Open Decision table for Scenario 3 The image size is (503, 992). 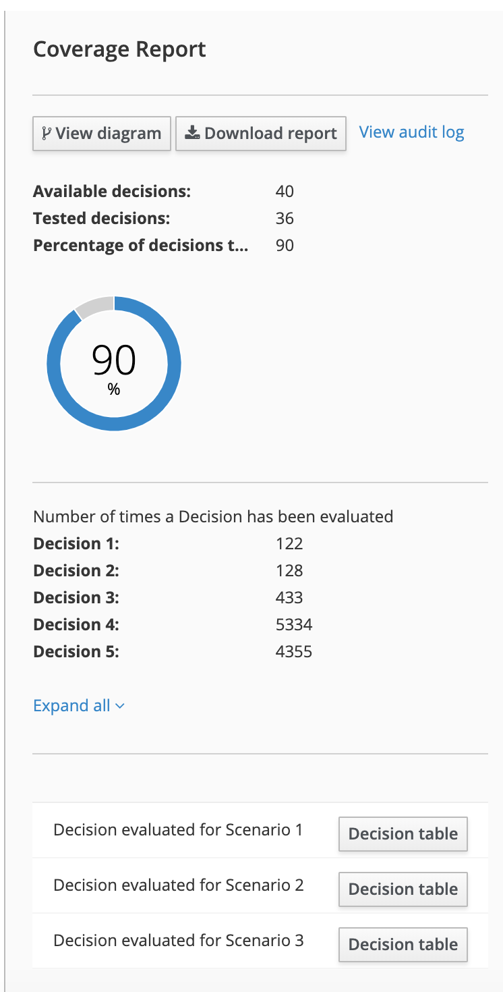(x=403, y=944)
